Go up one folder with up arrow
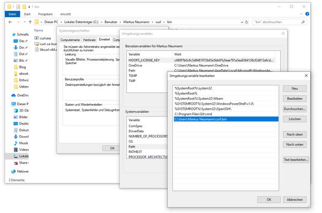322x213 pixels. click(x=30, y=22)
